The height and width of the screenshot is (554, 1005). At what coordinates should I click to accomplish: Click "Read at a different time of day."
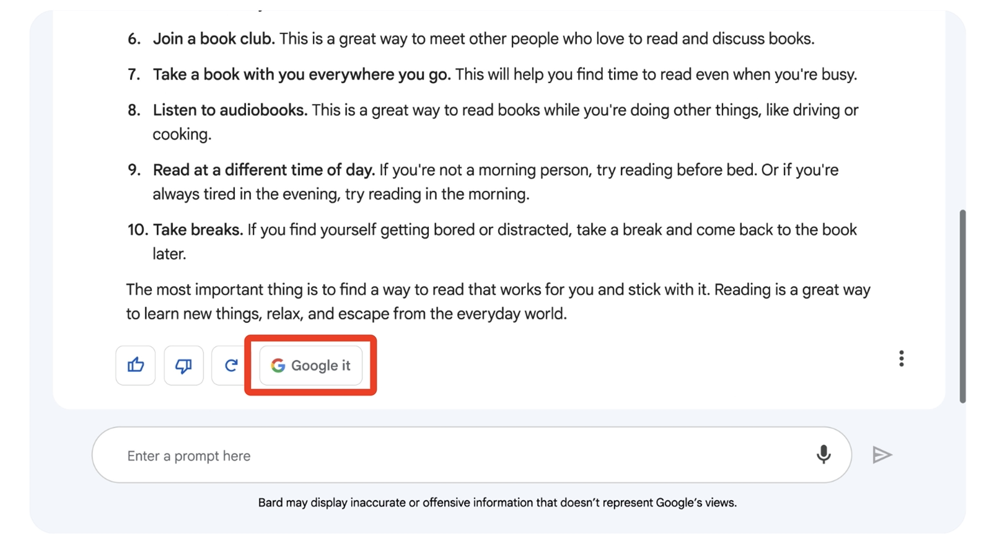pyautogui.click(x=263, y=170)
